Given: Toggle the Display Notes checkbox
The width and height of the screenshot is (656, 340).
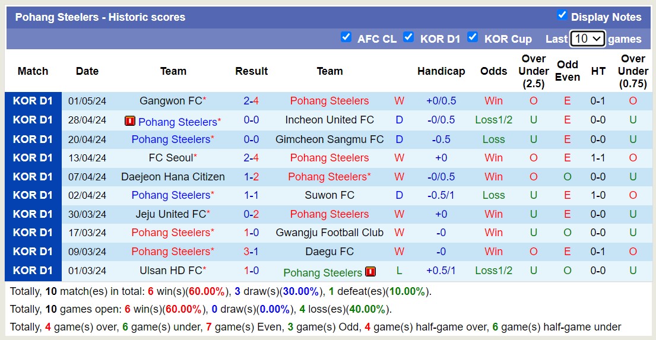Looking at the screenshot, I should [562, 15].
